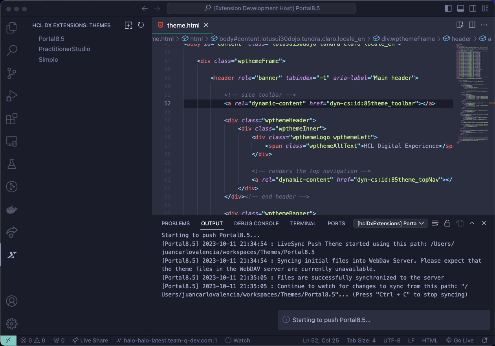Toggle Go Live server in status bar
The image size is (495, 346).
[x=460, y=340]
